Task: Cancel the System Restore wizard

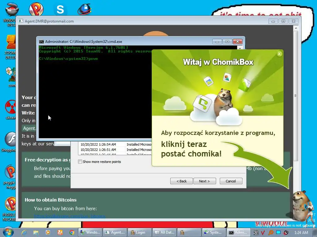Action: (x=231, y=181)
